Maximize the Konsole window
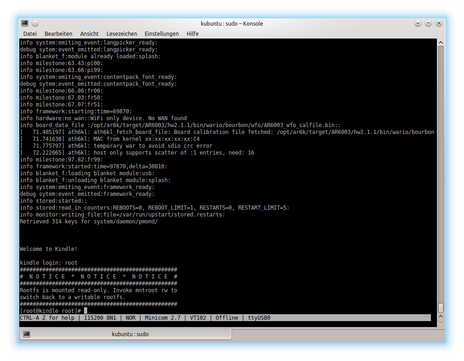464x361 pixels. 428,23
